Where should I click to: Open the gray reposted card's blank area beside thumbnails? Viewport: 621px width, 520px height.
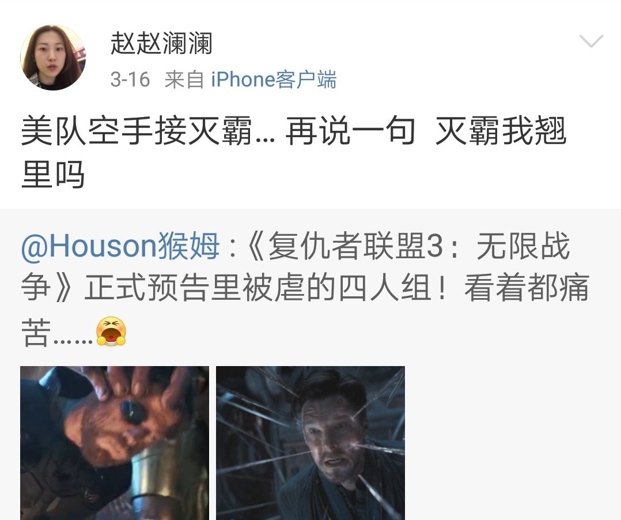(x=511, y=443)
